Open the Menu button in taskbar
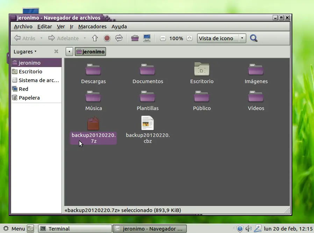The height and width of the screenshot is (233, 314). pyautogui.click(x=14, y=228)
